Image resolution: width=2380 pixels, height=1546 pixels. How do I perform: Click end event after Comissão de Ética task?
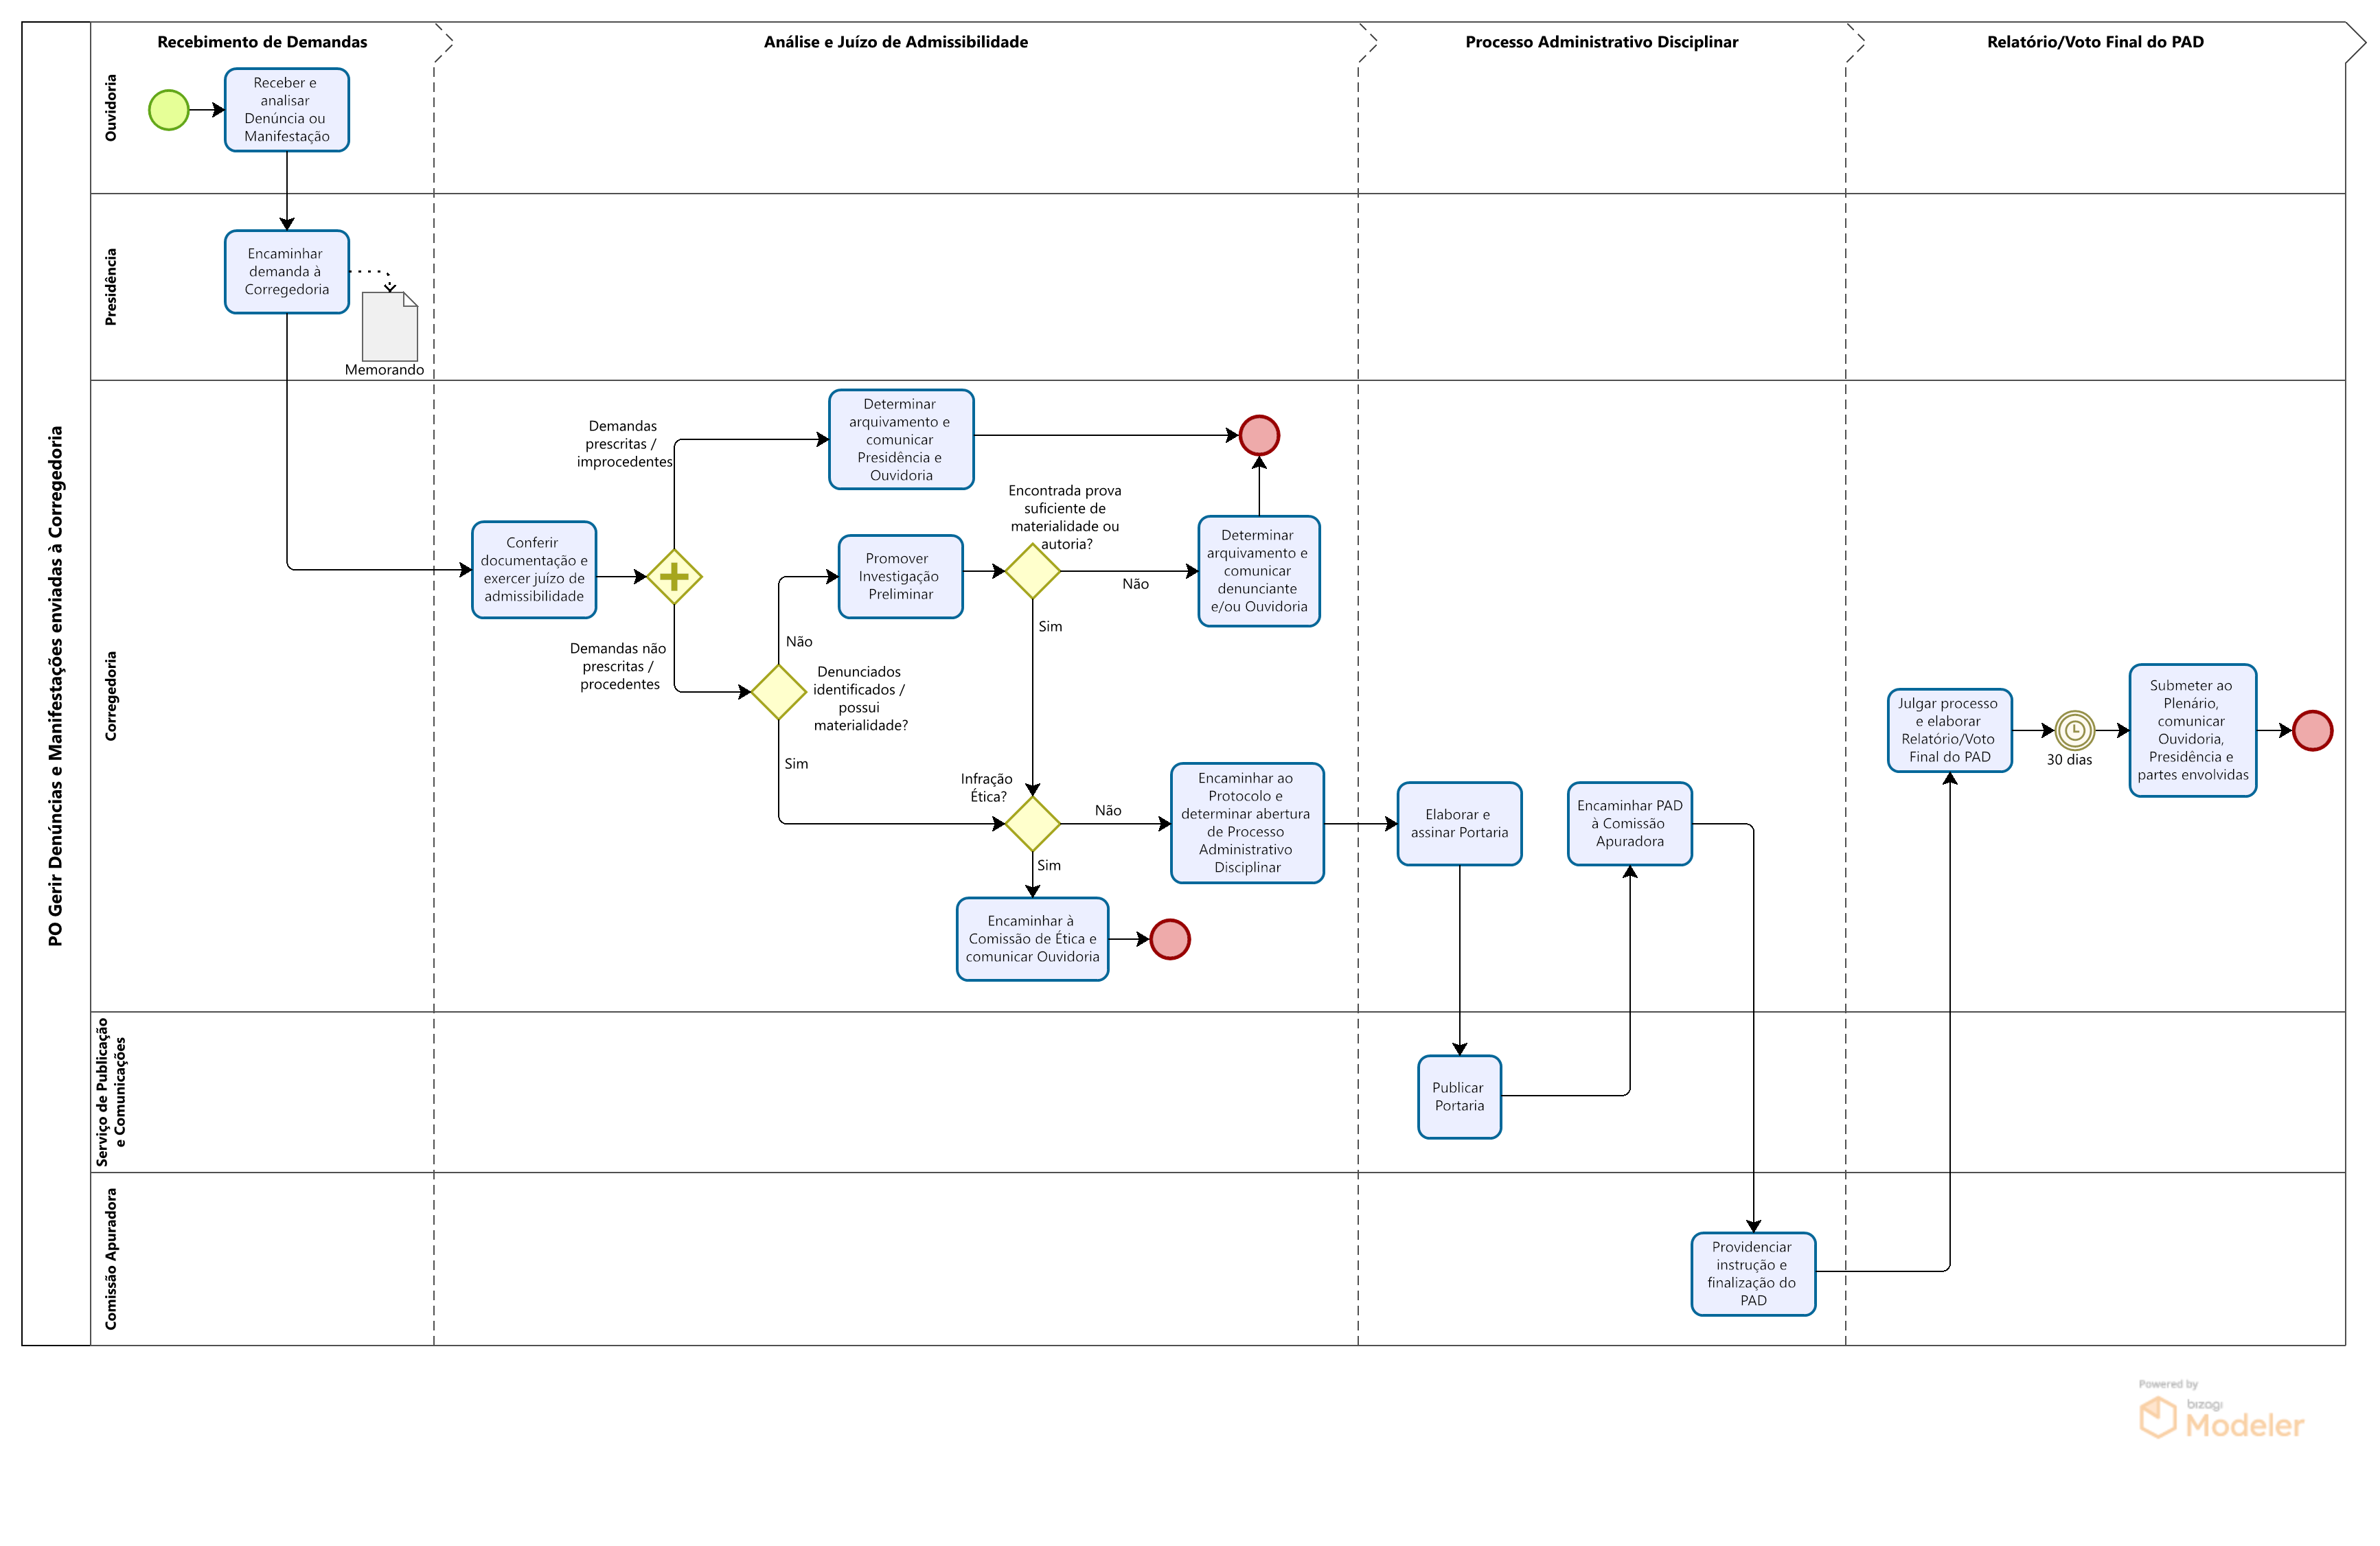point(1169,939)
